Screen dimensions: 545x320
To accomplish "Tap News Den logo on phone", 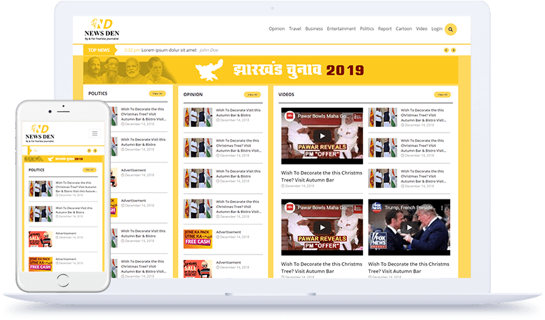I will pos(40,133).
